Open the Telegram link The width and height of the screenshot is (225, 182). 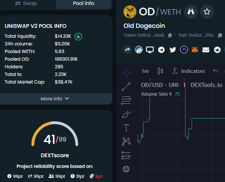pos(161,50)
